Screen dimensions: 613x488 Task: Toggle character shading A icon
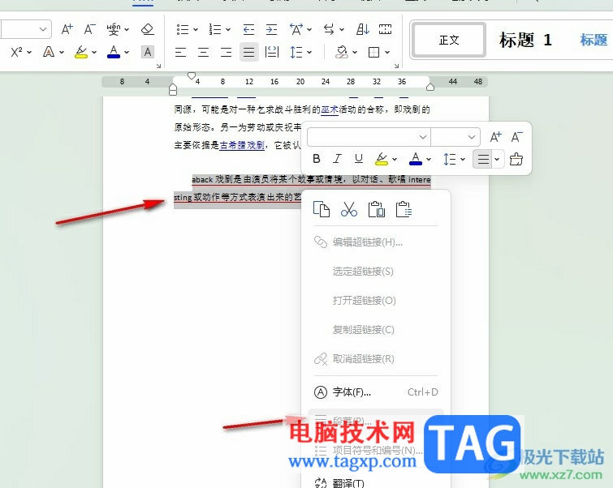pyautogui.click(x=148, y=52)
